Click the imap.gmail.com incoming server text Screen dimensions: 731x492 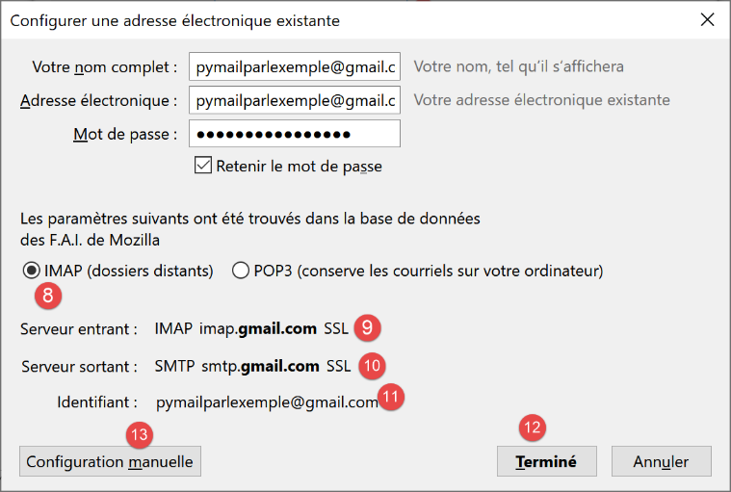(257, 329)
